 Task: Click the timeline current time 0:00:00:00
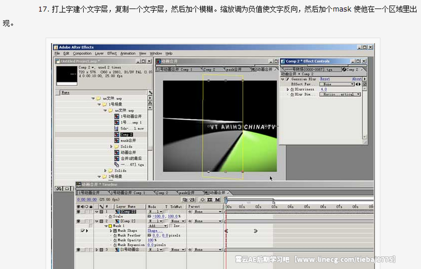point(87,200)
